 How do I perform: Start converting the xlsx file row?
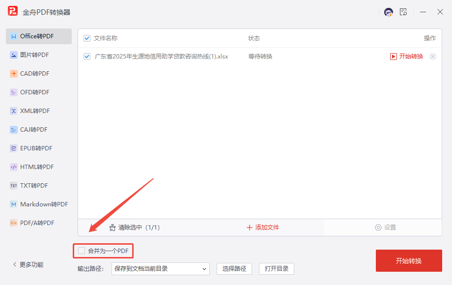pyautogui.click(x=406, y=57)
